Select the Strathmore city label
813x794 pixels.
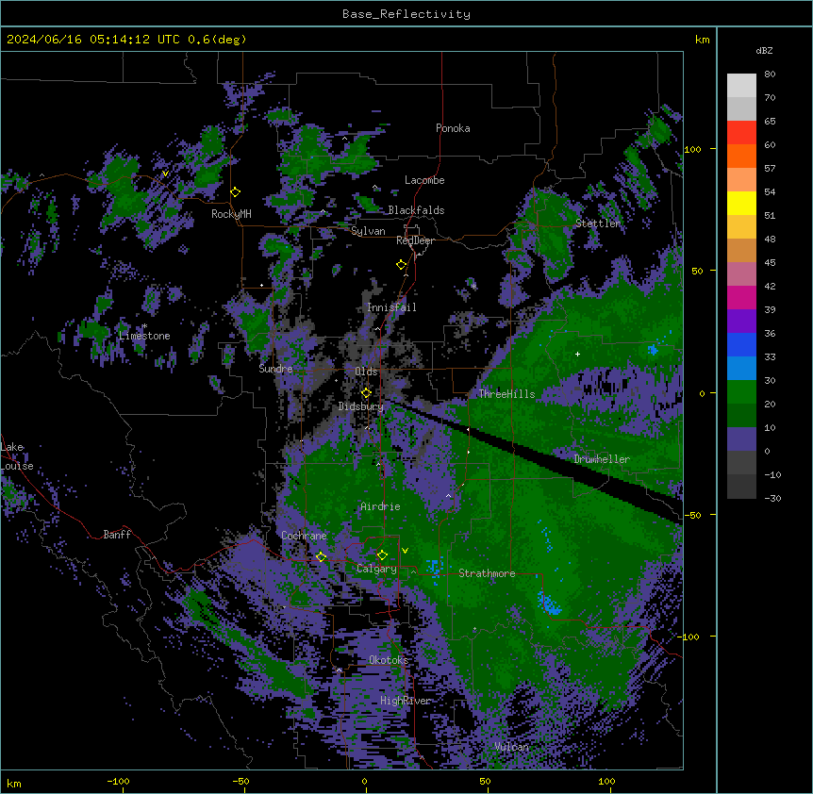[487, 573]
